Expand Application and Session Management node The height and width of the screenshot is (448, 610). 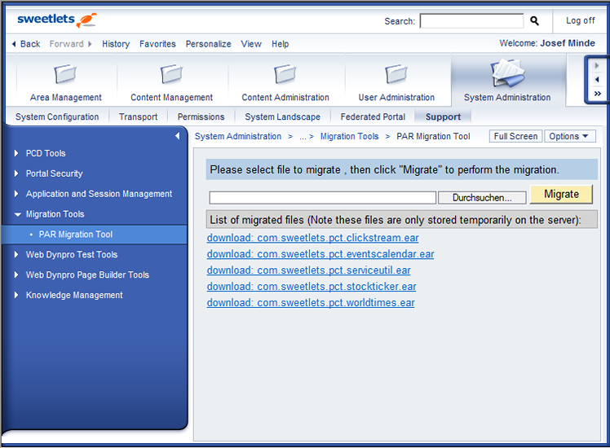click(16, 194)
